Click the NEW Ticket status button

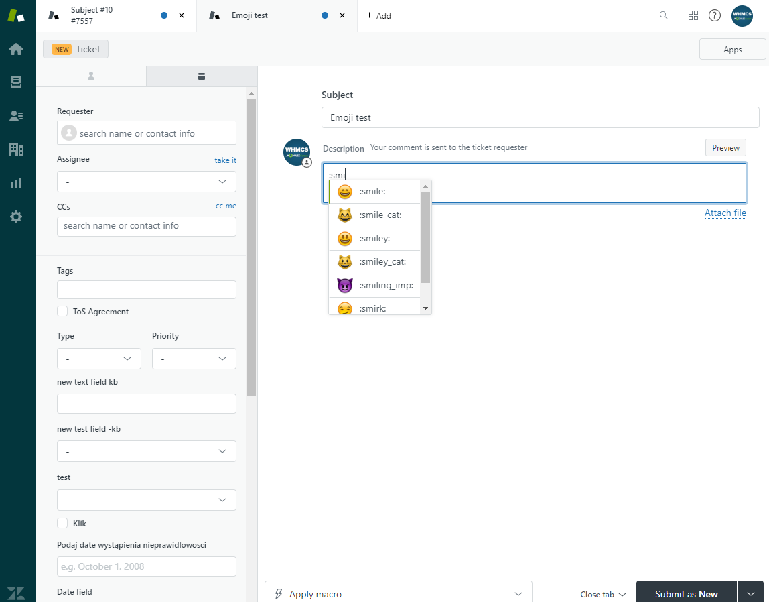[x=76, y=49]
